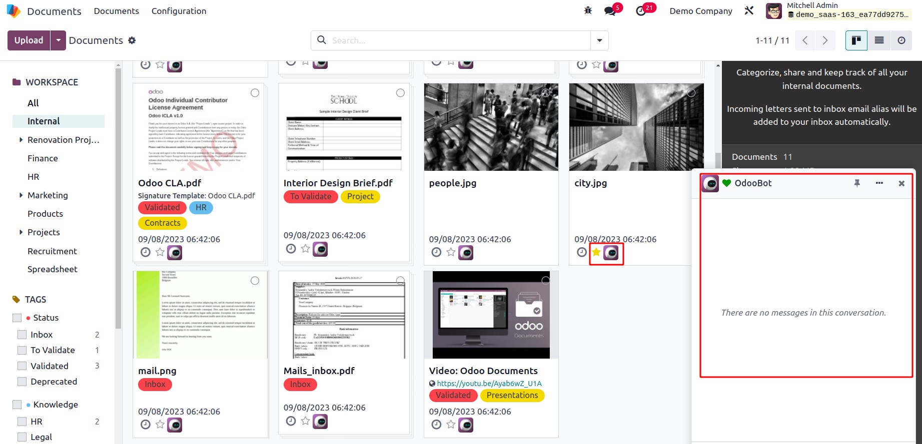This screenshot has width=922, height=444.
Task: Go to next page of records
Action: (x=825, y=40)
